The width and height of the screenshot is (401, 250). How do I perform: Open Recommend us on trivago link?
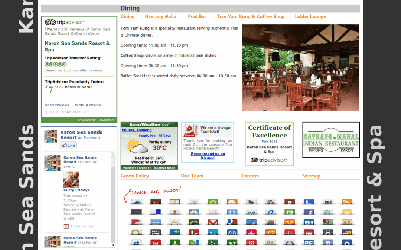click(x=208, y=156)
